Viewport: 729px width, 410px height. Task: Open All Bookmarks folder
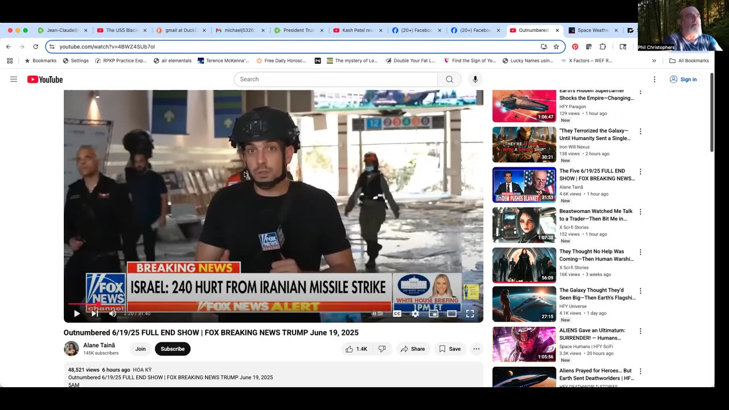pyautogui.click(x=689, y=60)
